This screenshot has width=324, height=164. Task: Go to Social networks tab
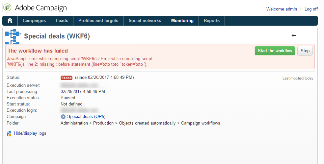145,21
